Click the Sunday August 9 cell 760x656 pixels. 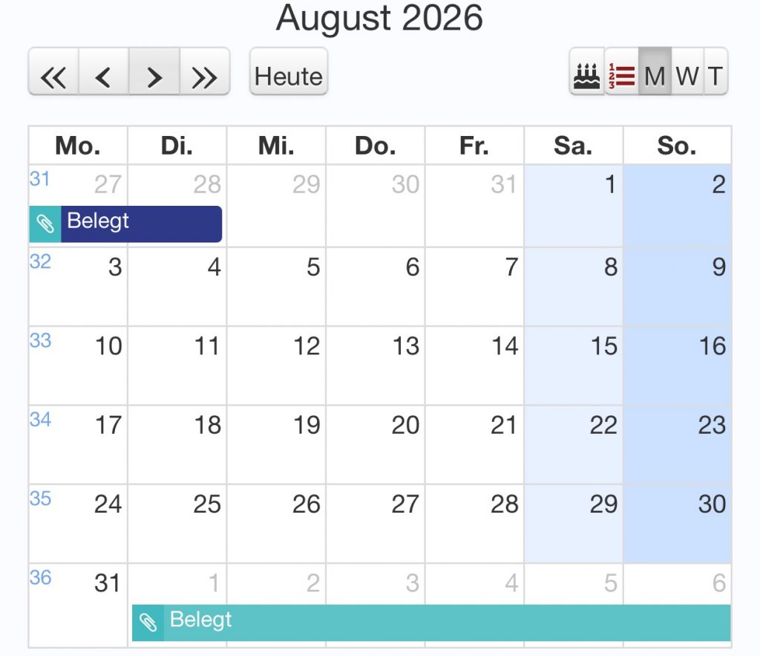677,286
